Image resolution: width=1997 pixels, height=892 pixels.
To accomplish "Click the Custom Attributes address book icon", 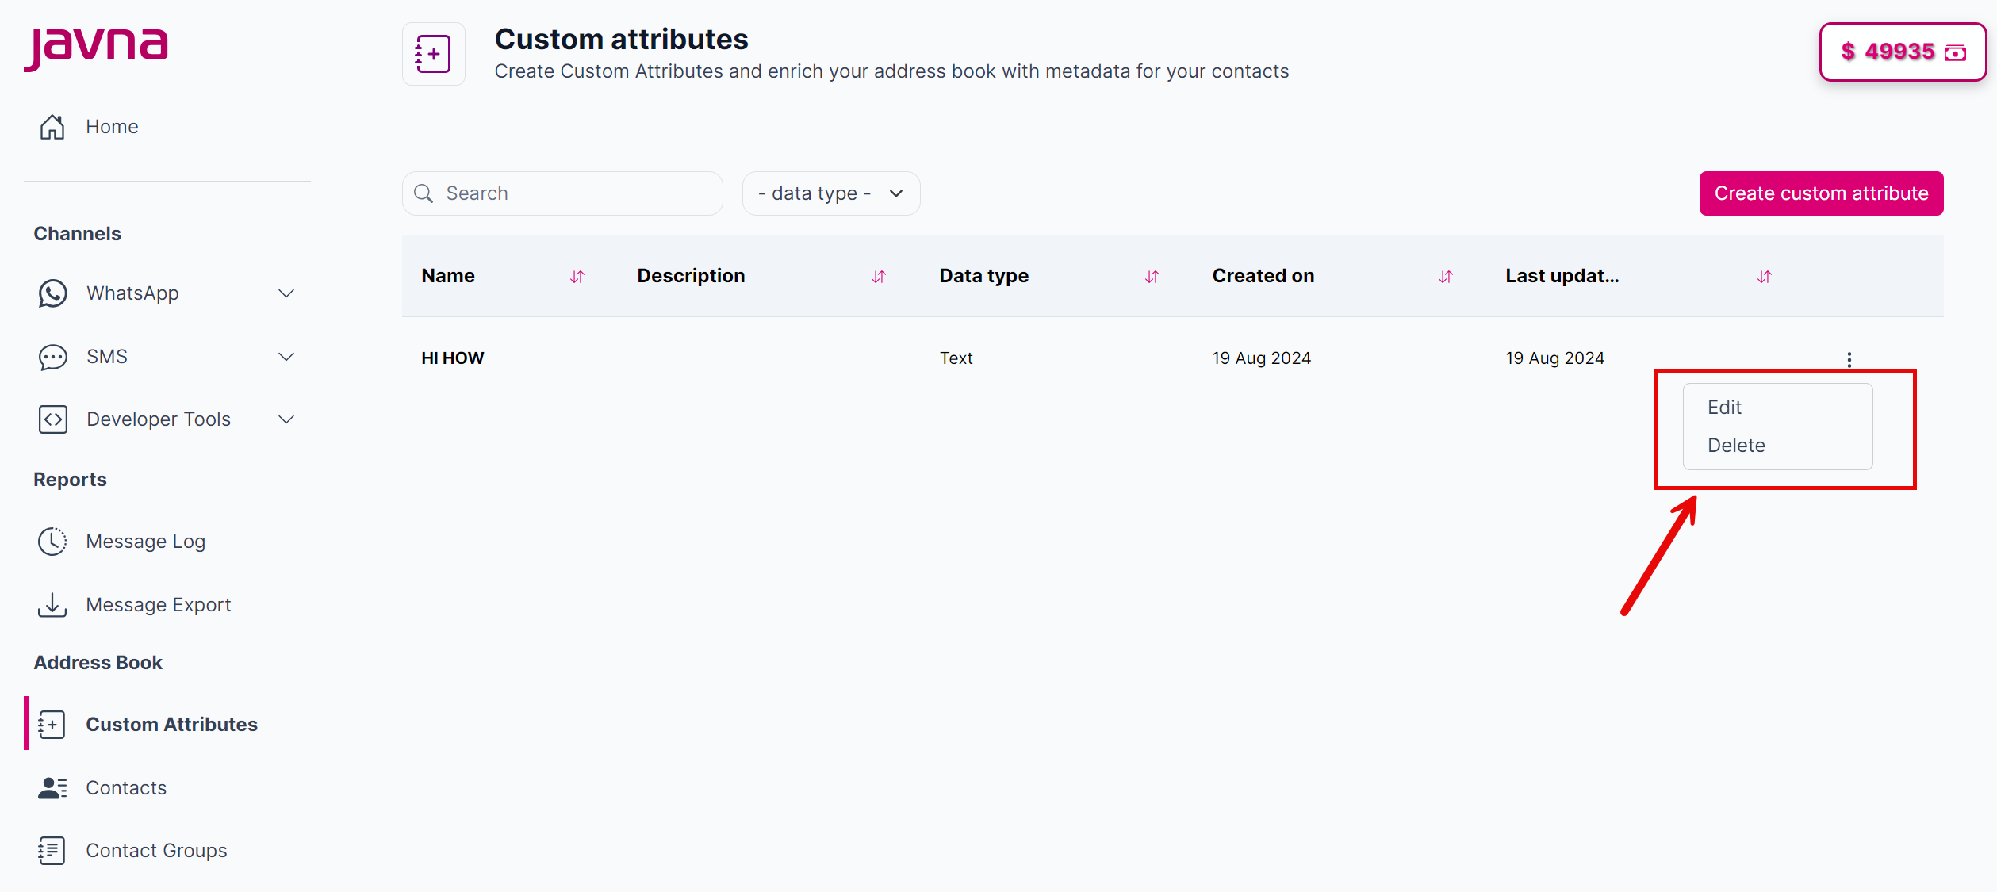I will click(52, 724).
